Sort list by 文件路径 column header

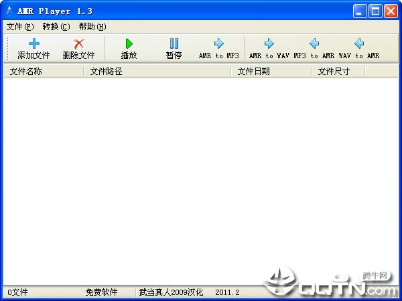click(157, 72)
